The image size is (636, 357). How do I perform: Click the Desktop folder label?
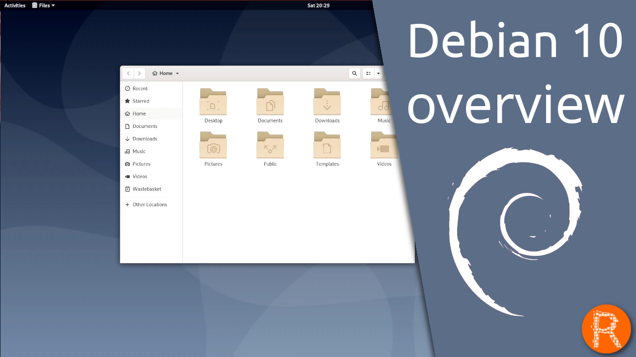point(214,120)
